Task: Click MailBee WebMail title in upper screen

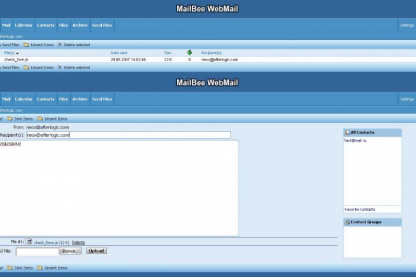Action: (207, 9)
